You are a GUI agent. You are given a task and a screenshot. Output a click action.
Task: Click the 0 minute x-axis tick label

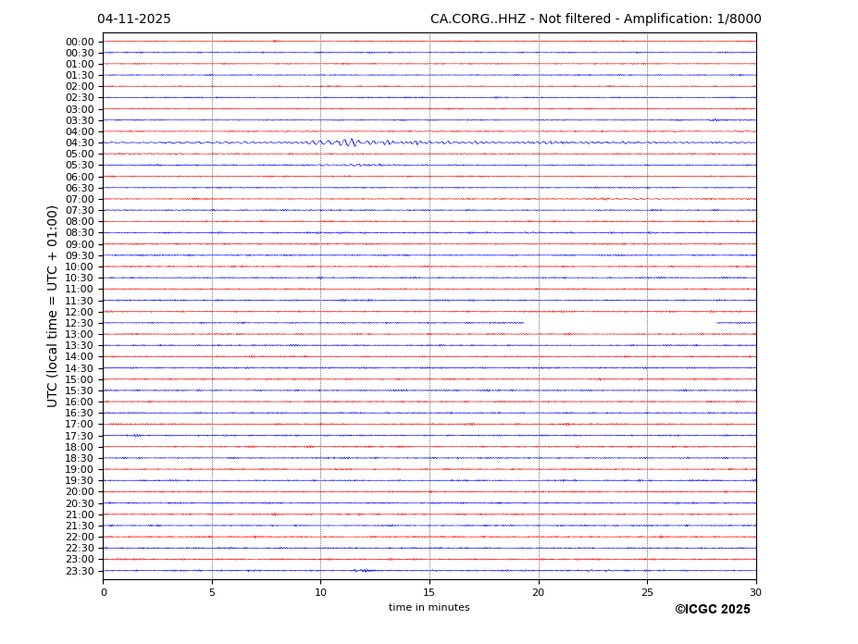tap(104, 592)
